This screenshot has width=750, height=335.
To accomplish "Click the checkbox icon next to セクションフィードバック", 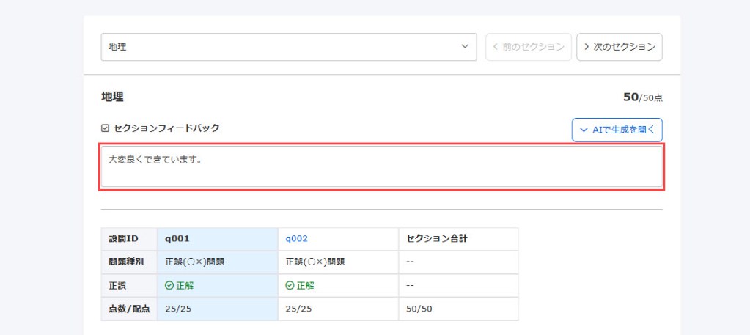I will coord(106,128).
